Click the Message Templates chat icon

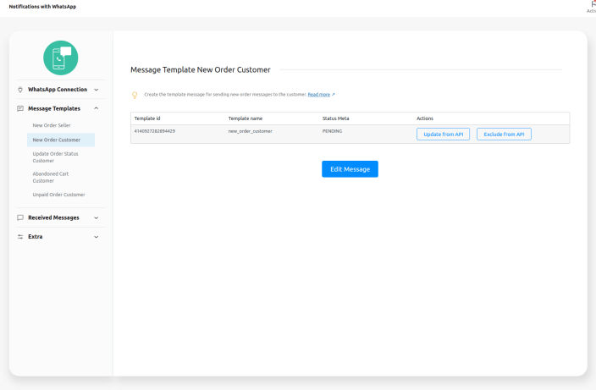(20, 108)
